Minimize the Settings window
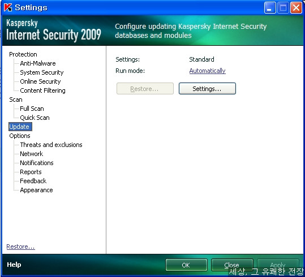Screen dimensions: 305x277 pyautogui.click(x=269, y=8)
